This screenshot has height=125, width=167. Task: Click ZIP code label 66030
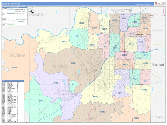coord(56,83)
